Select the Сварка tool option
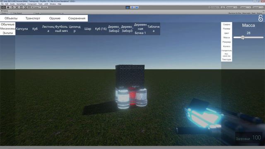 click(226, 24)
